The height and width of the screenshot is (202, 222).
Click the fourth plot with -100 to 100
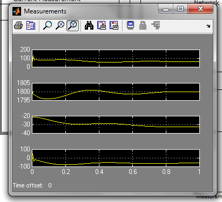pyautogui.click(x=116, y=158)
